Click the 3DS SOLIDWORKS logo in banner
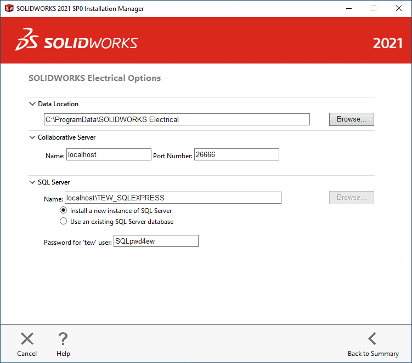Viewport: 412px width, 363px height. (x=76, y=39)
